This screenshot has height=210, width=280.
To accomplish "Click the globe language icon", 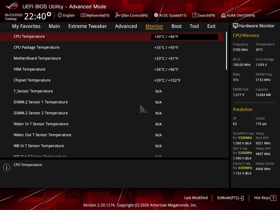I will [x=60, y=15].
